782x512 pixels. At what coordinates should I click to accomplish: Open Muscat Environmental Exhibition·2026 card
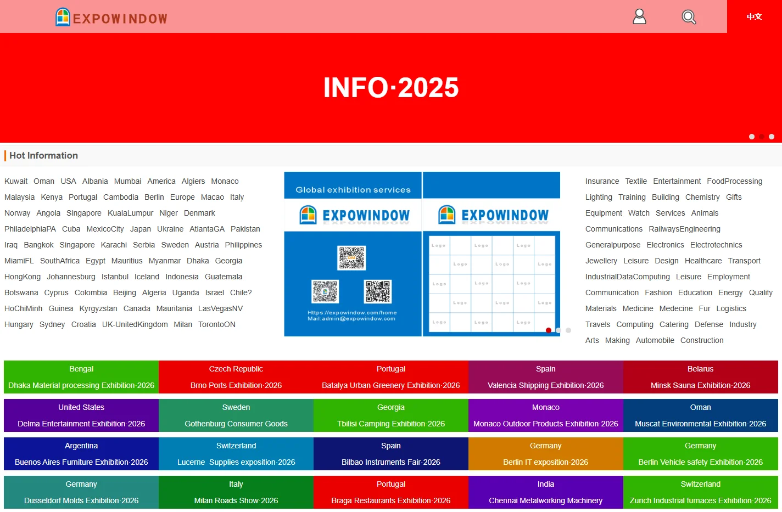(701, 415)
